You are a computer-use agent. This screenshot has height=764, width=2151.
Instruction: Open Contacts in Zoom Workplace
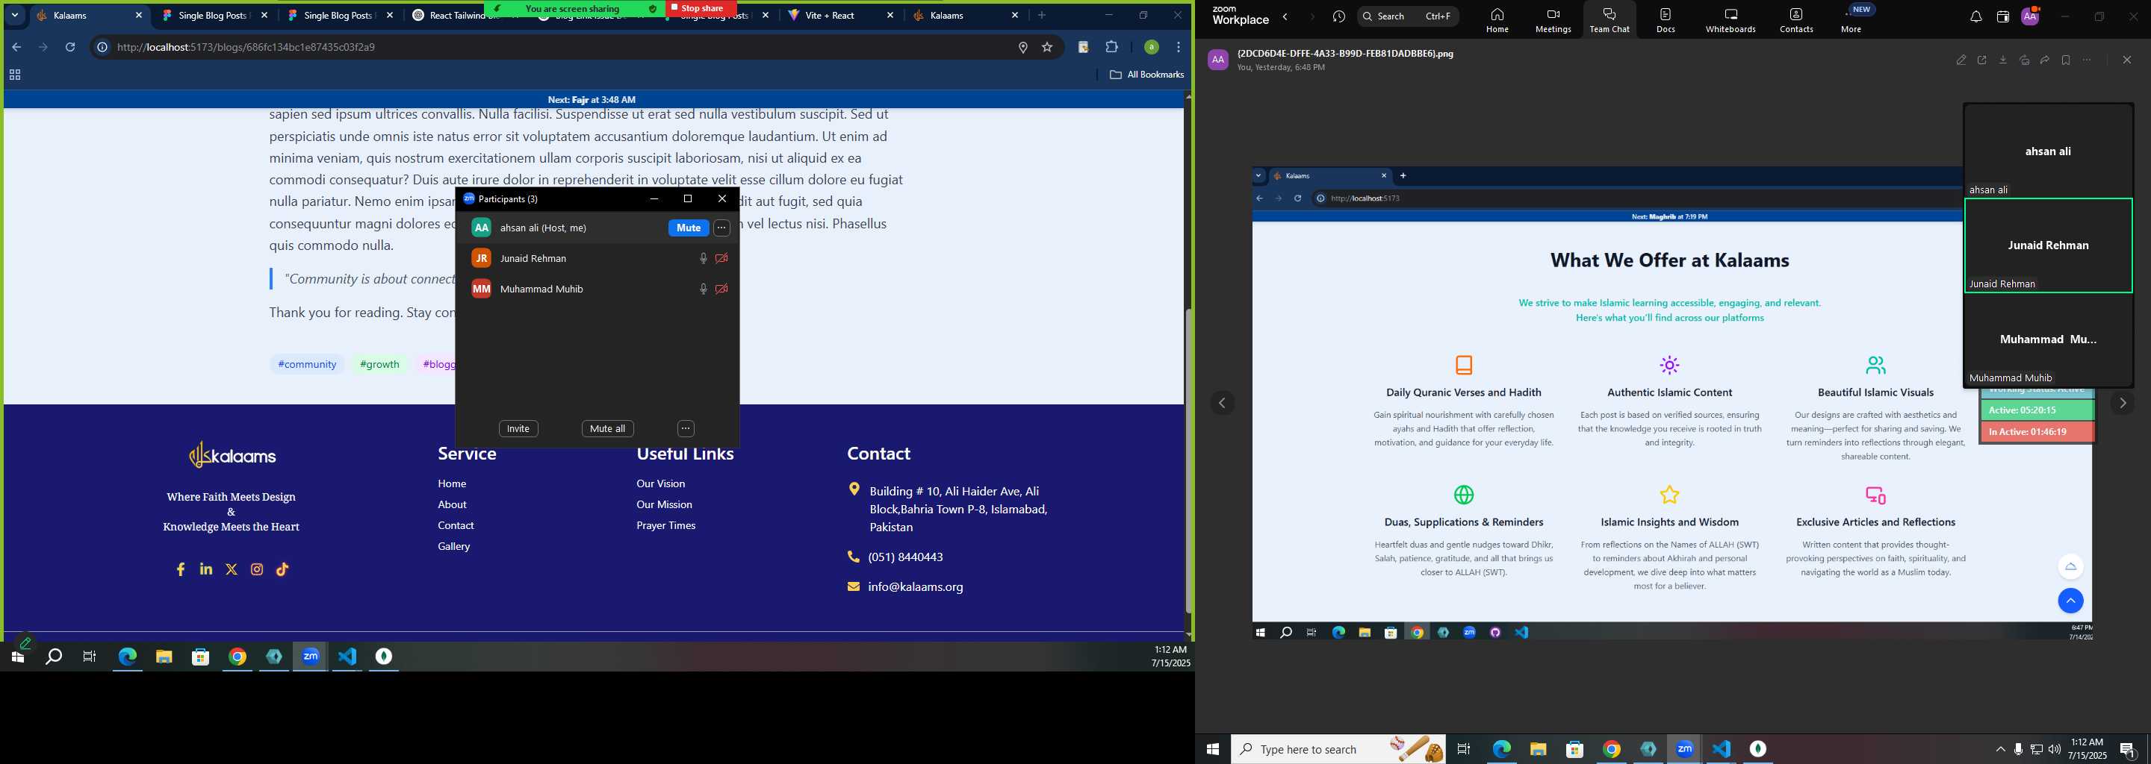(1796, 20)
